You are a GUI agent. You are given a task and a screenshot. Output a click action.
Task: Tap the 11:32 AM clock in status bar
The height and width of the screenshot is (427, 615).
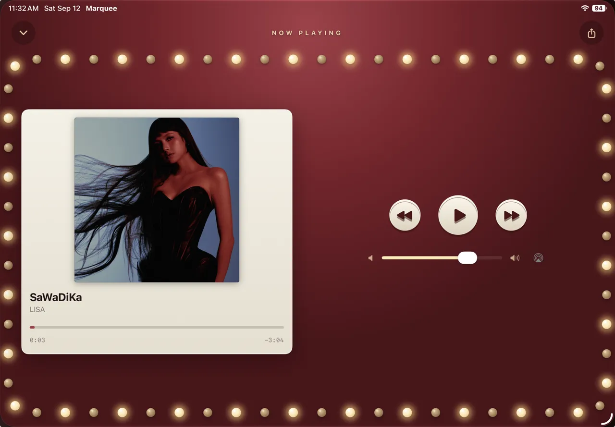[24, 8]
